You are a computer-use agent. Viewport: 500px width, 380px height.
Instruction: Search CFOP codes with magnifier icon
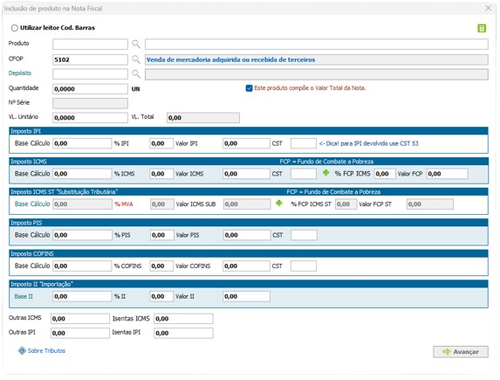136,59
